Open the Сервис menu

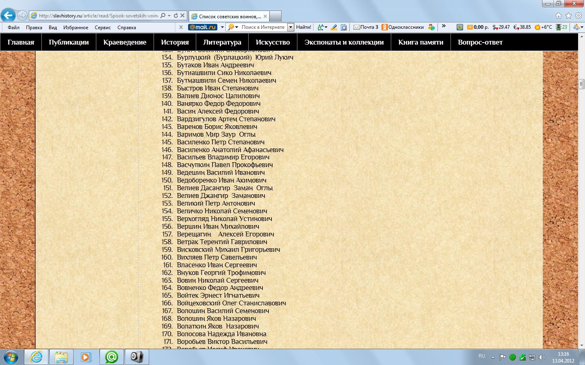tap(102, 28)
